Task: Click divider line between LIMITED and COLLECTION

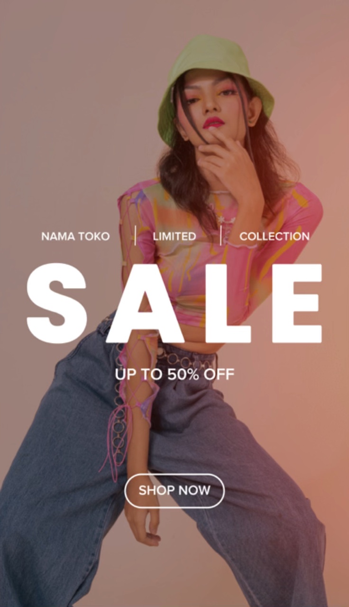Action: [220, 236]
